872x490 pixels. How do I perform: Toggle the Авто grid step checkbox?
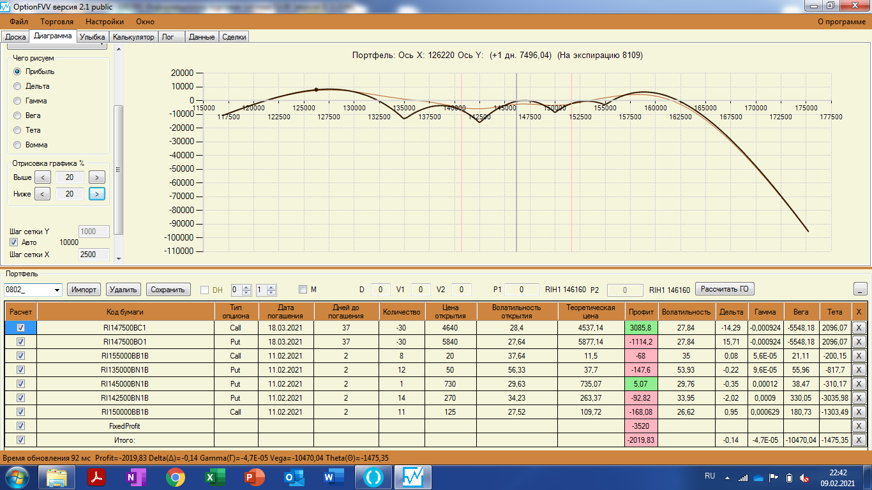[x=13, y=242]
